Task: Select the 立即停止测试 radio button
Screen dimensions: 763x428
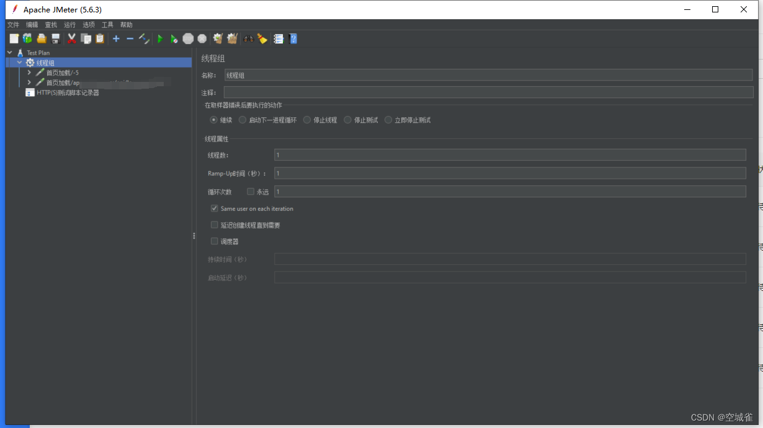Action: 388,120
